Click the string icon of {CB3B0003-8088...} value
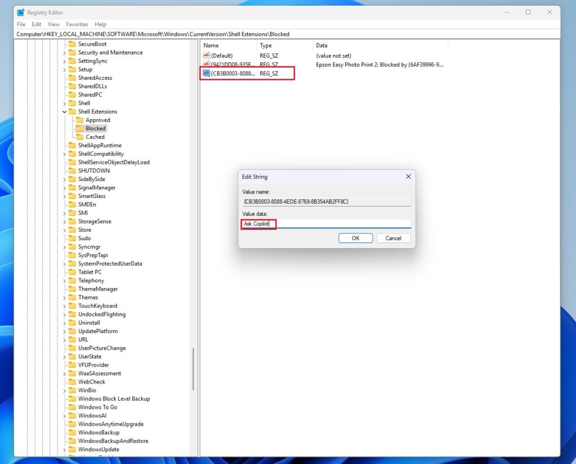 (206, 73)
